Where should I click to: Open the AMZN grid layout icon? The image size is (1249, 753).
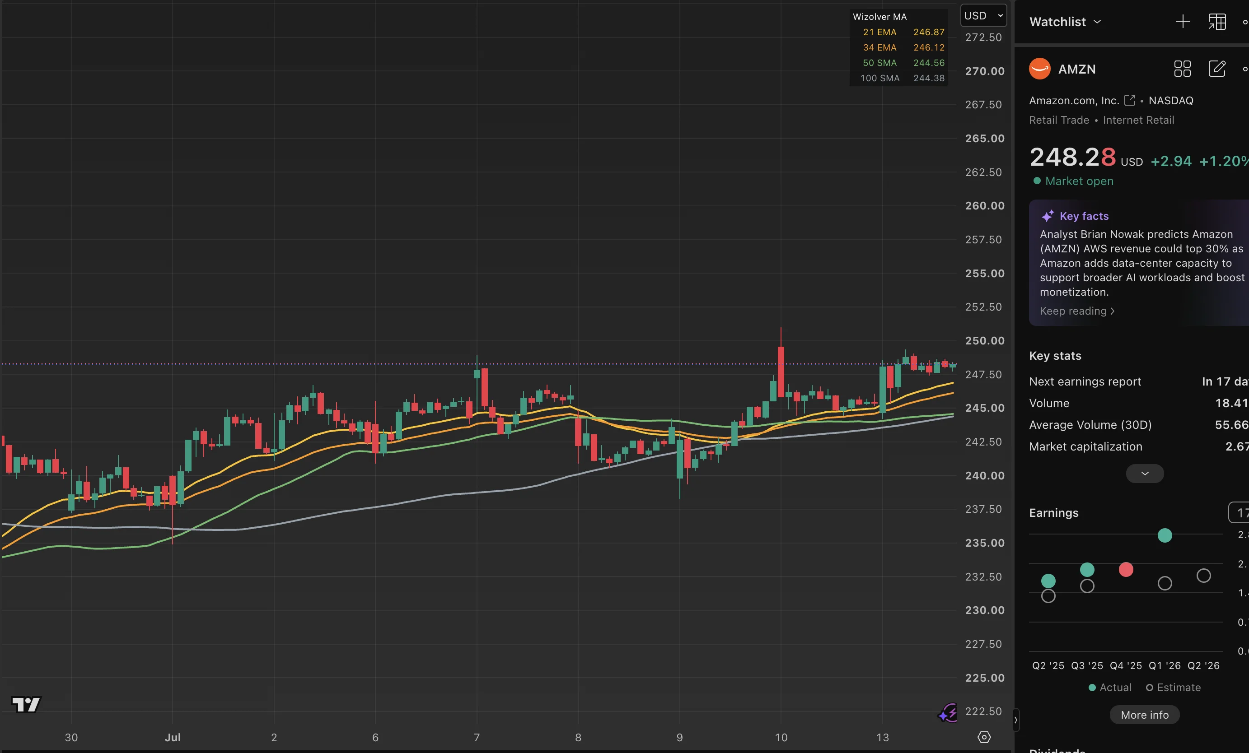coord(1182,69)
